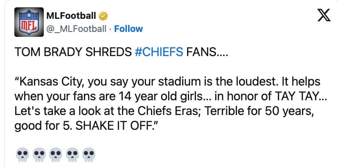Image resolution: width=338 pixels, height=167 pixels.
Task: Click the fourth skull emoji
Action: pyautogui.click(x=71, y=154)
